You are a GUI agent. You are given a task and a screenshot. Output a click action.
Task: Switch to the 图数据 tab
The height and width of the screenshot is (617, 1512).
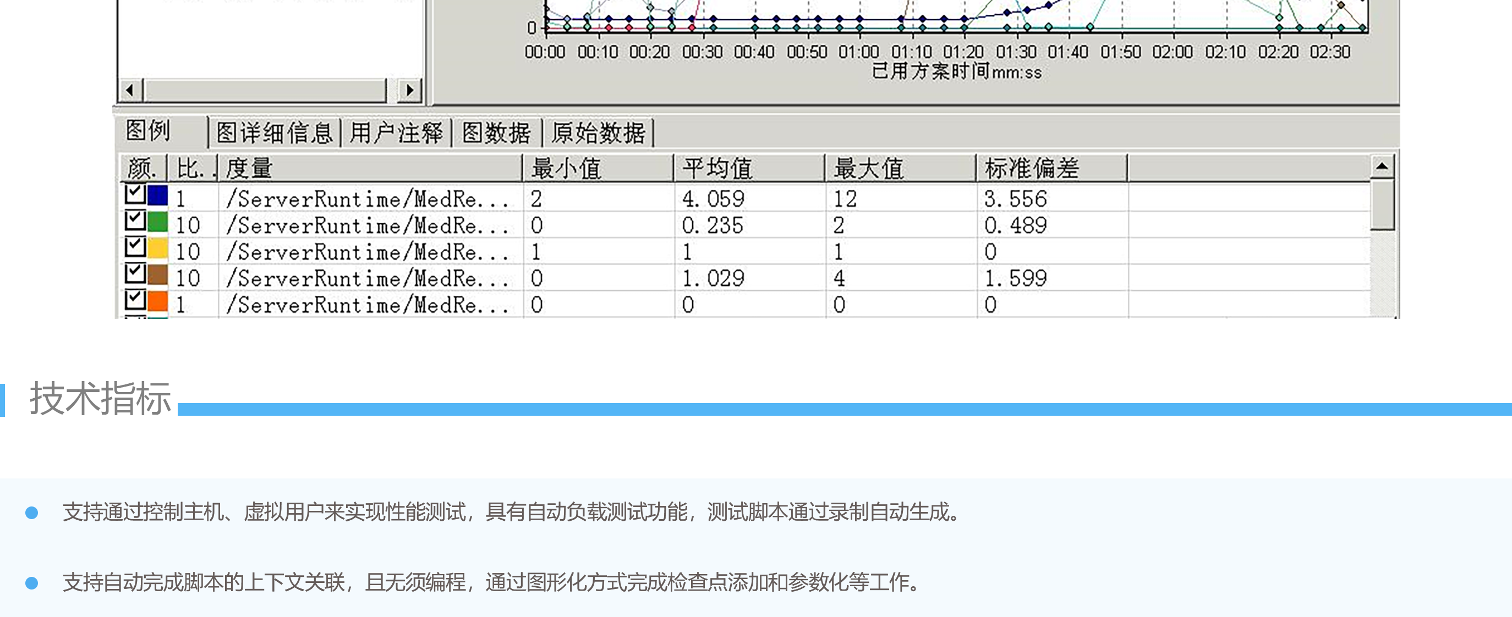(496, 133)
